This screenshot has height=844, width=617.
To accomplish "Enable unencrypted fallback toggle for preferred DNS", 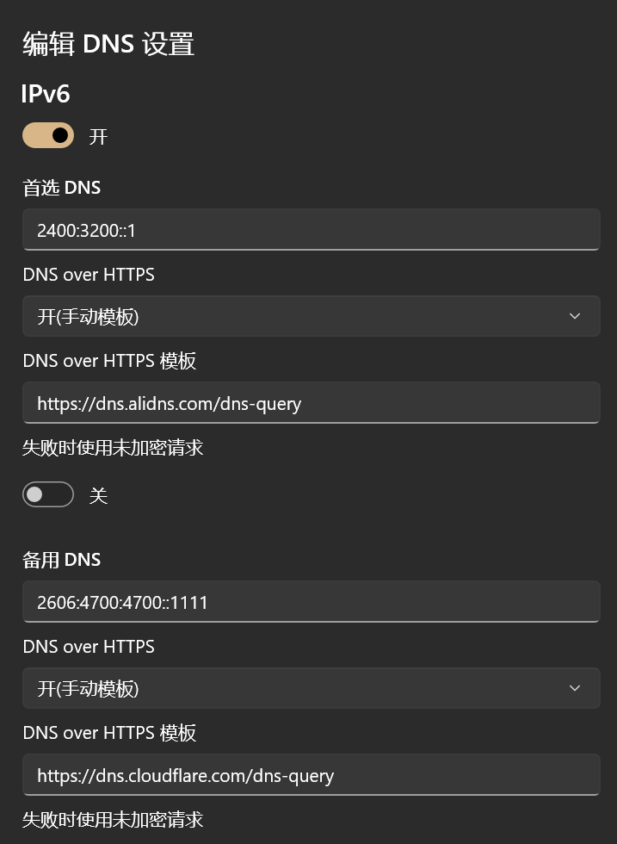I will click(x=48, y=494).
